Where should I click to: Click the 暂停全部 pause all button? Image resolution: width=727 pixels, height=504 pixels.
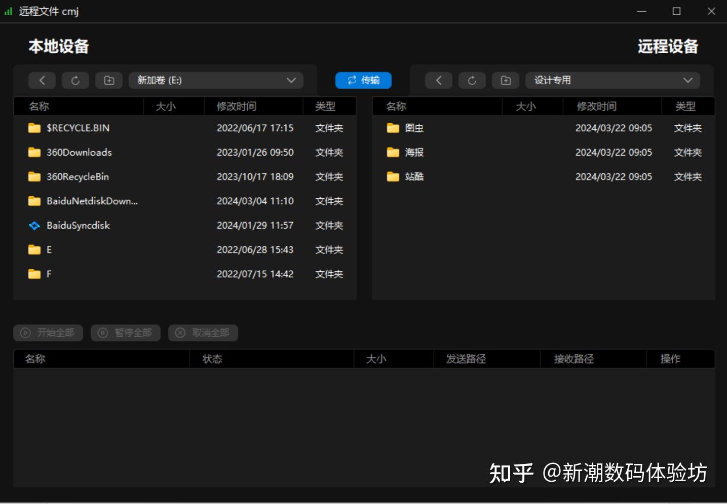(126, 333)
